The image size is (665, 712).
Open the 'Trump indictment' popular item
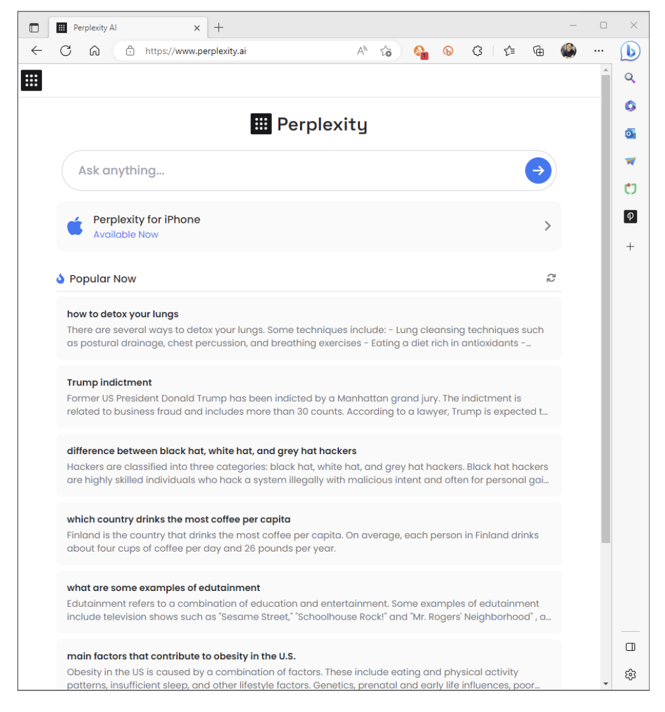click(x=309, y=397)
